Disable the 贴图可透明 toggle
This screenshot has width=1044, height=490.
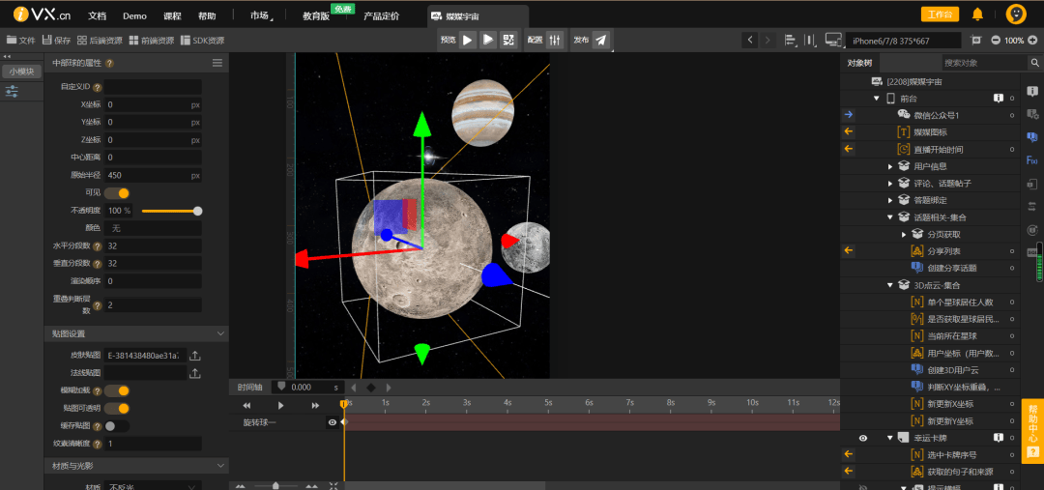point(118,408)
